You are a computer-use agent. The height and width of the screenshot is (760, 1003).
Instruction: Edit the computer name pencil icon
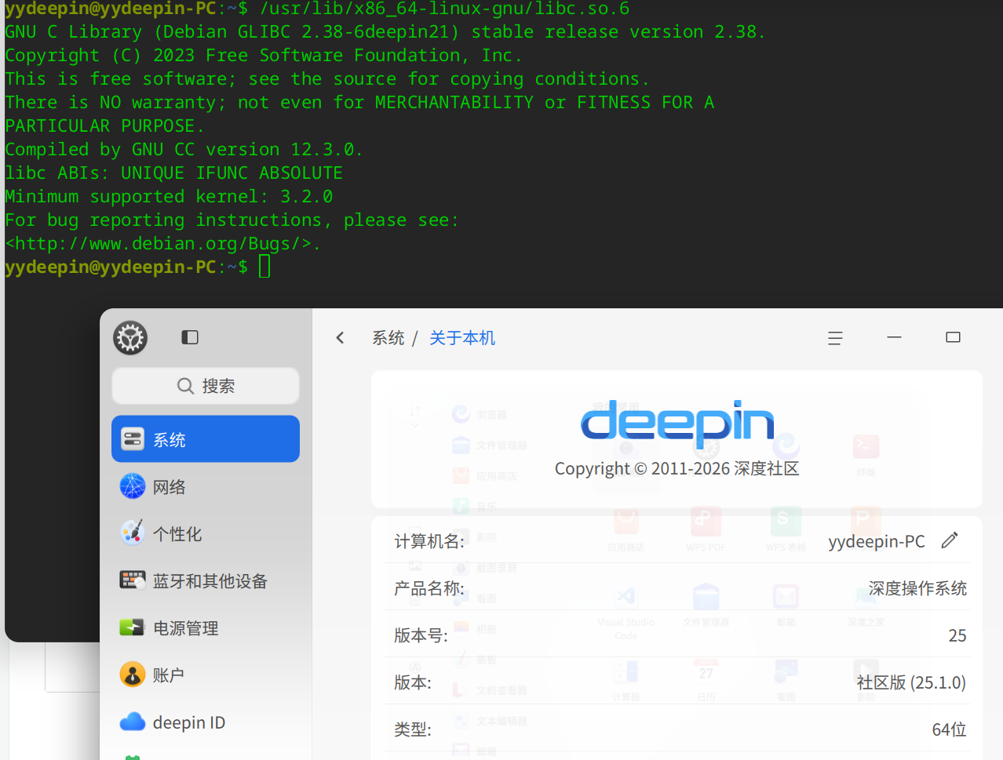(x=950, y=540)
